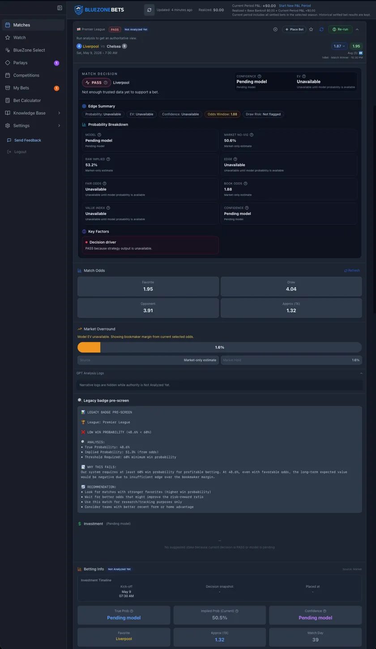Open the Parlays section

click(x=33, y=63)
